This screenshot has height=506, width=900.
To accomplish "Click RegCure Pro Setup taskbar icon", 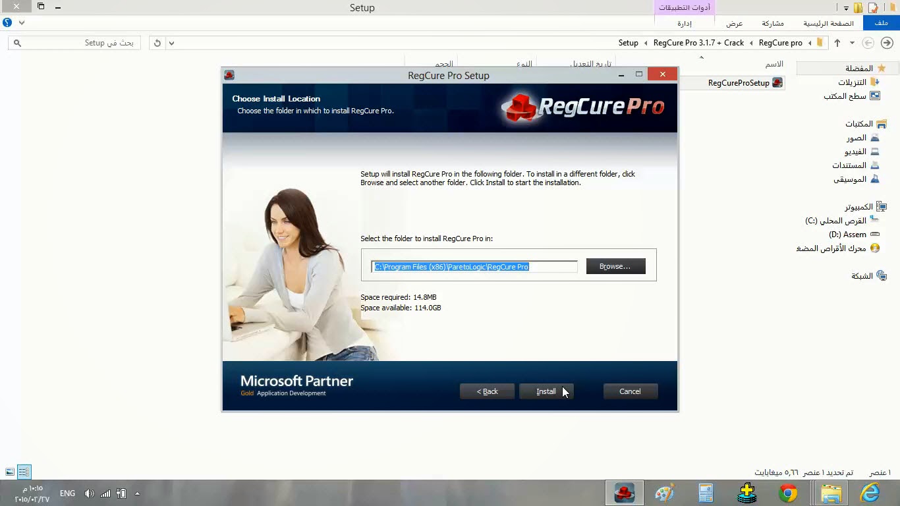I will [624, 493].
